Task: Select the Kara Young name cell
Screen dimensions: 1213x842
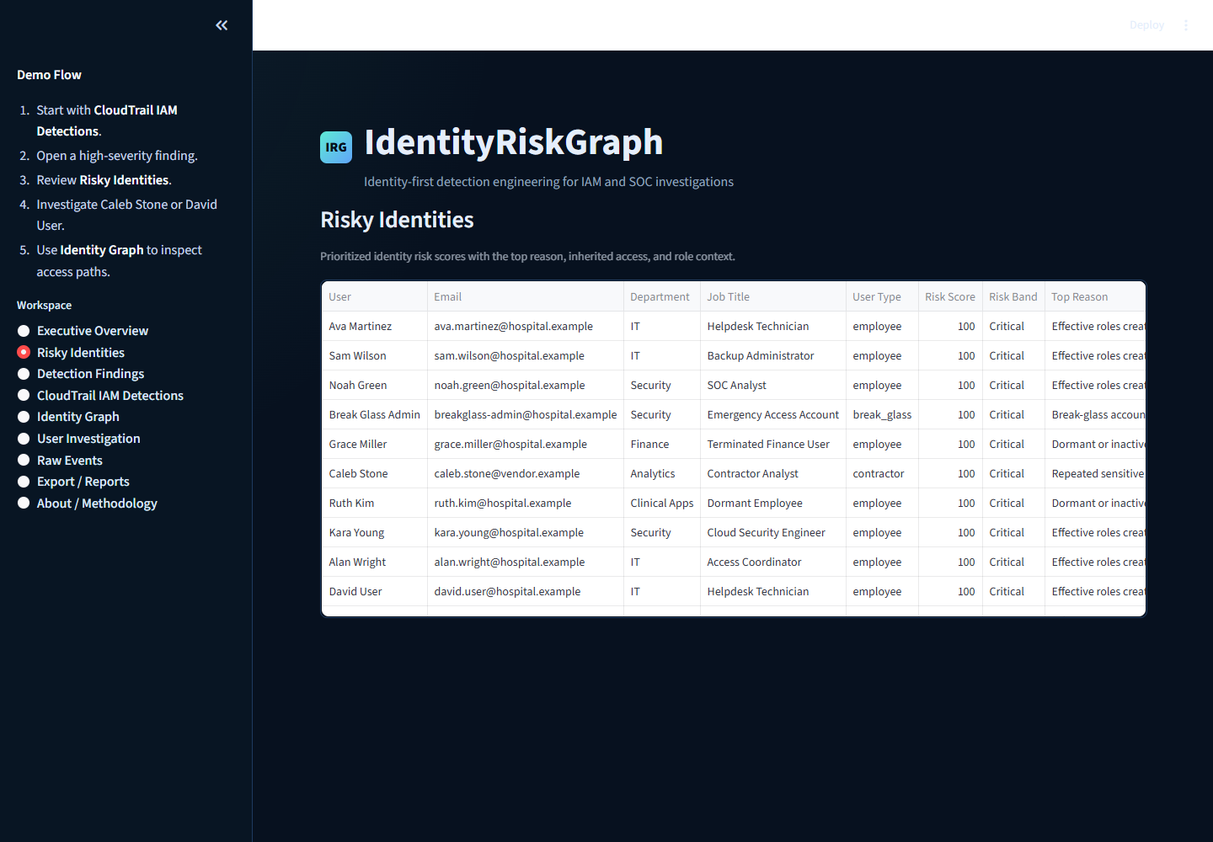Action: coord(375,532)
